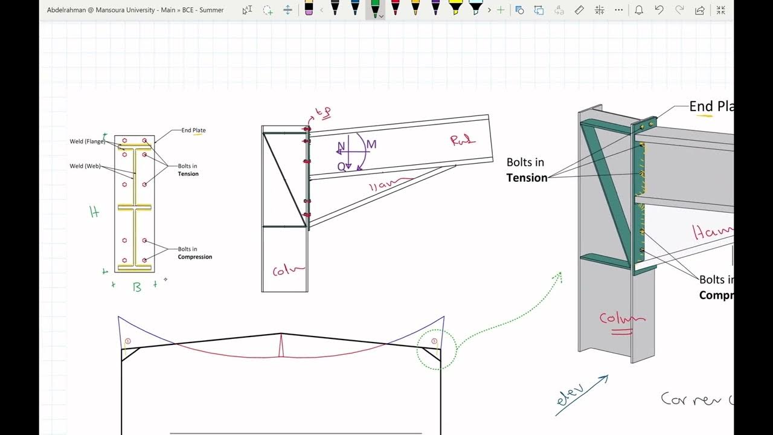The width and height of the screenshot is (773, 435).
Task: Toggle Ink to Shape
Action: (x=539, y=10)
